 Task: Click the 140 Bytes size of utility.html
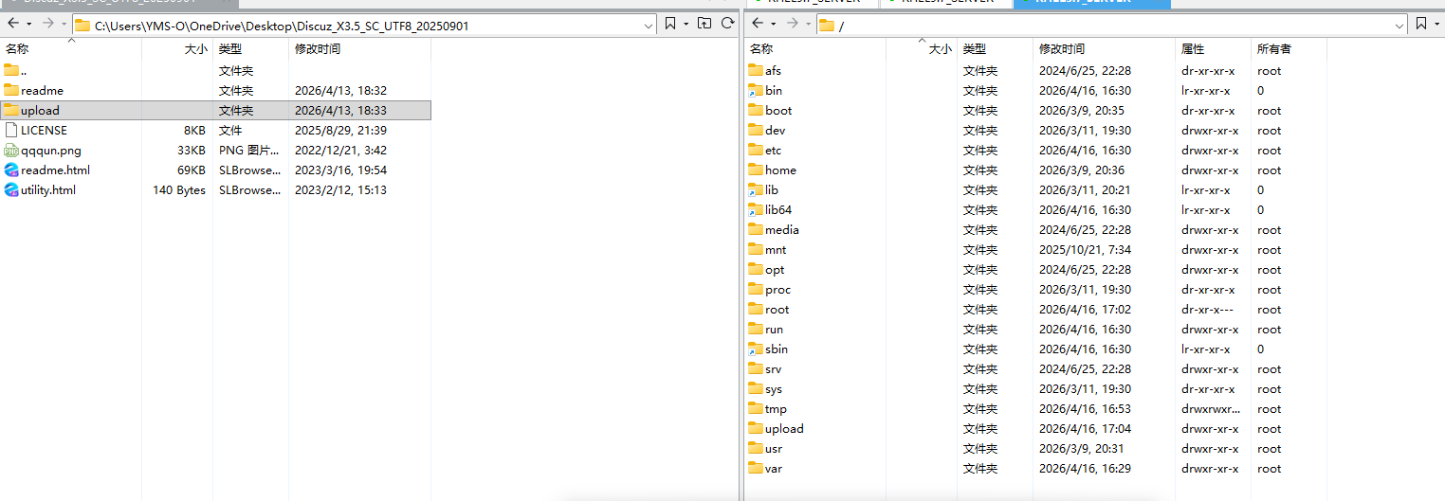179,189
